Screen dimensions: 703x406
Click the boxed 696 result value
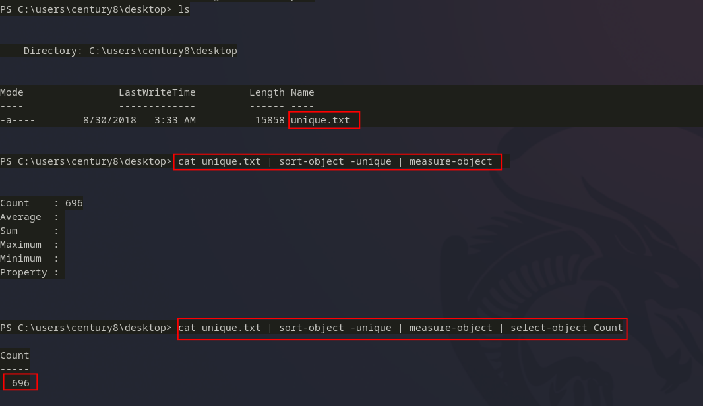tap(20, 383)
